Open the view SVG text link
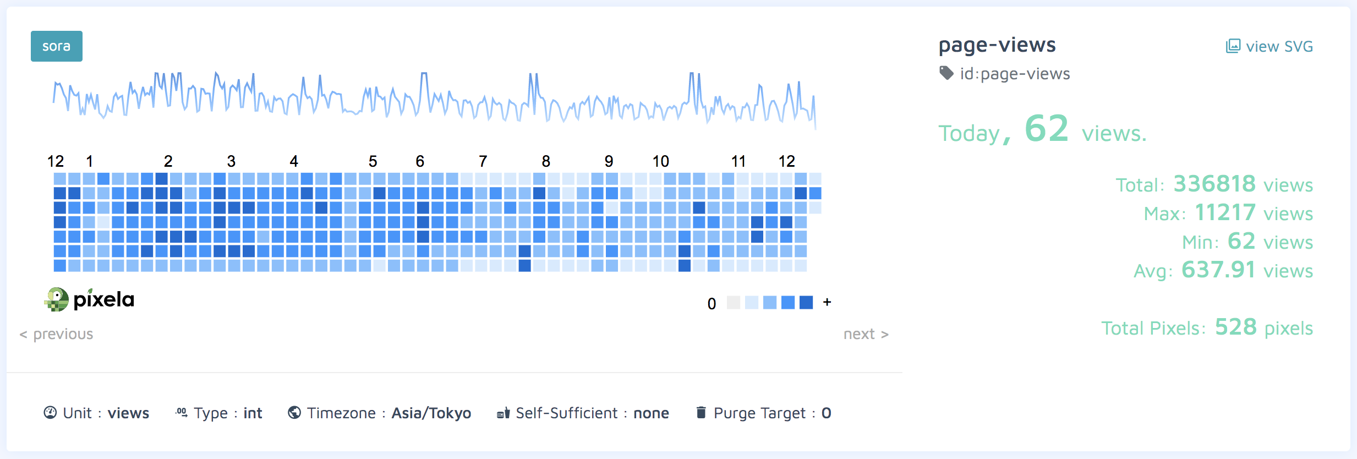 tap(1279, 46)
